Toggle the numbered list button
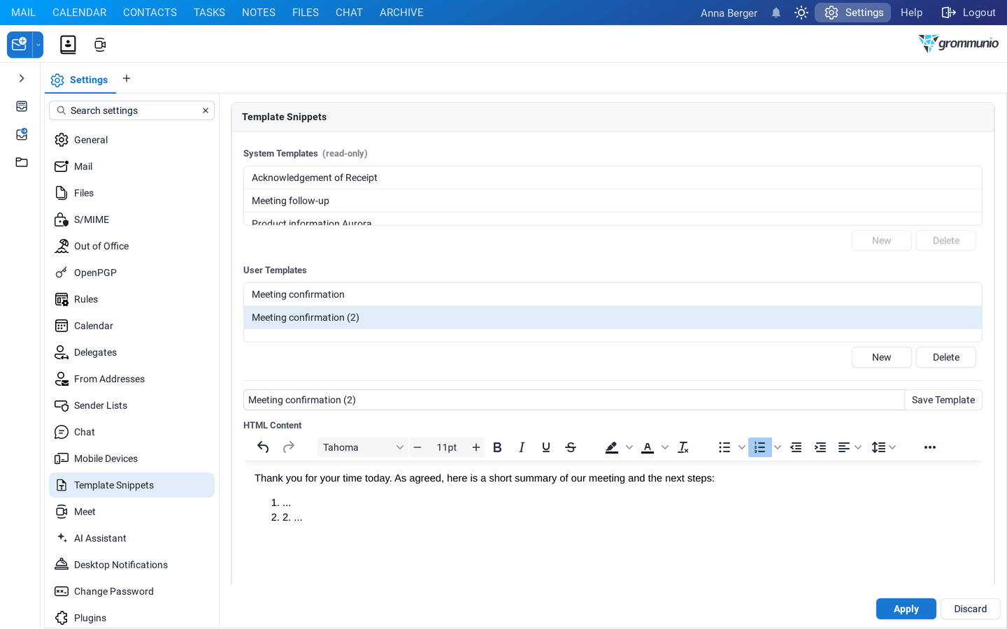 [x=760, y=447]
